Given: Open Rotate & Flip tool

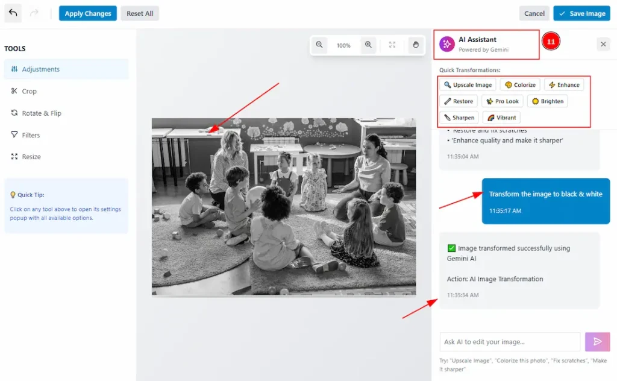Looking at the screenshot, I should click(x=41, y=113).
